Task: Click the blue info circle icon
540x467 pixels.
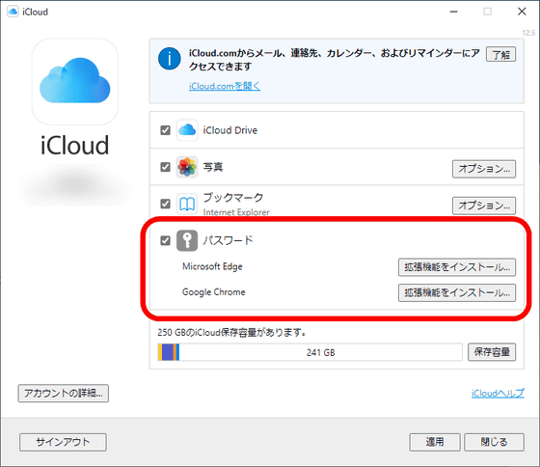Action: pos(170,59)
